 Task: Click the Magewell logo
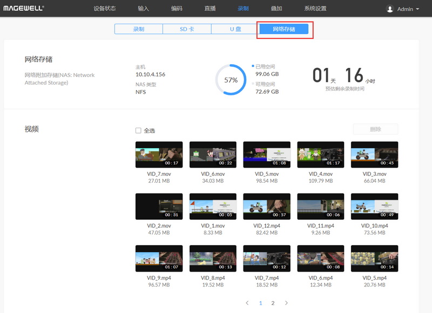24,9
